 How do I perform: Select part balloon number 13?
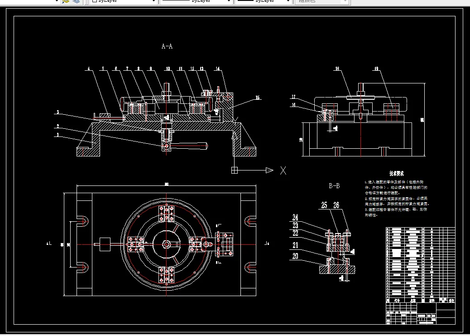202,68
